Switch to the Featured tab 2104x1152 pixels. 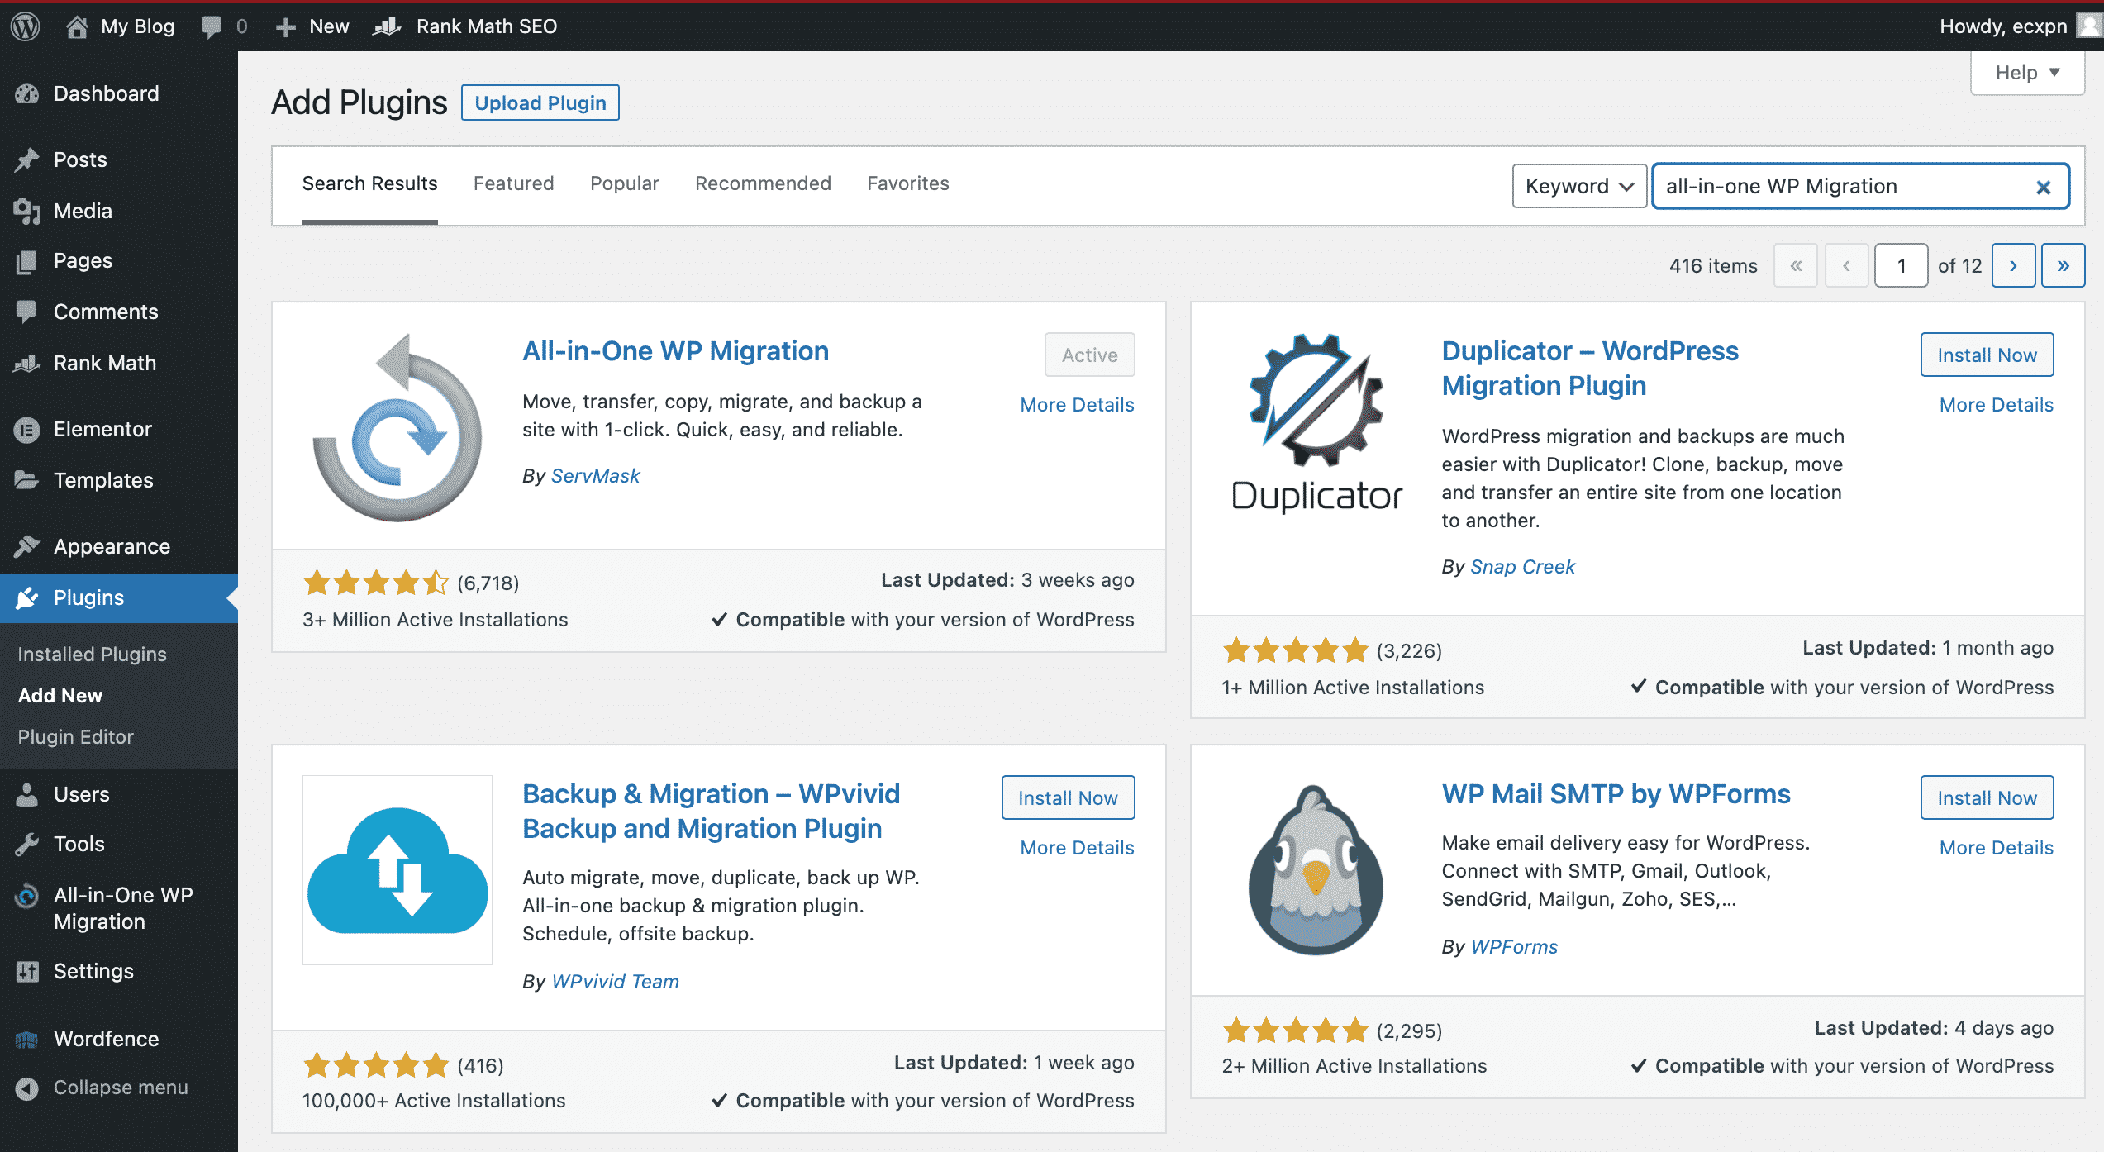pyautogui.click(x=513, y=183)
